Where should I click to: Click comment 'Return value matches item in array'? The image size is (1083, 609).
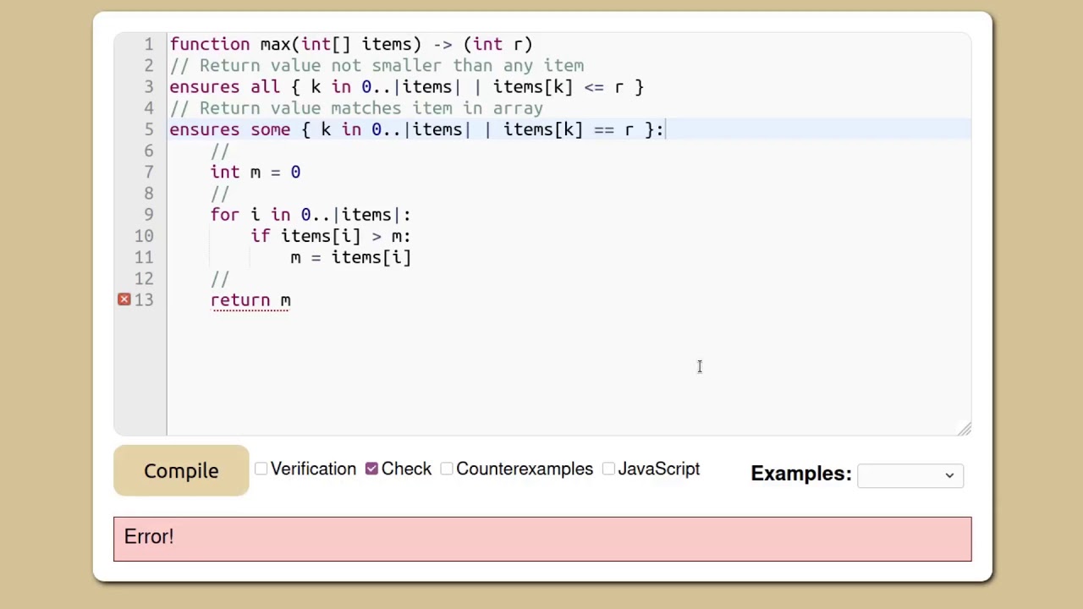pos(356,108)
